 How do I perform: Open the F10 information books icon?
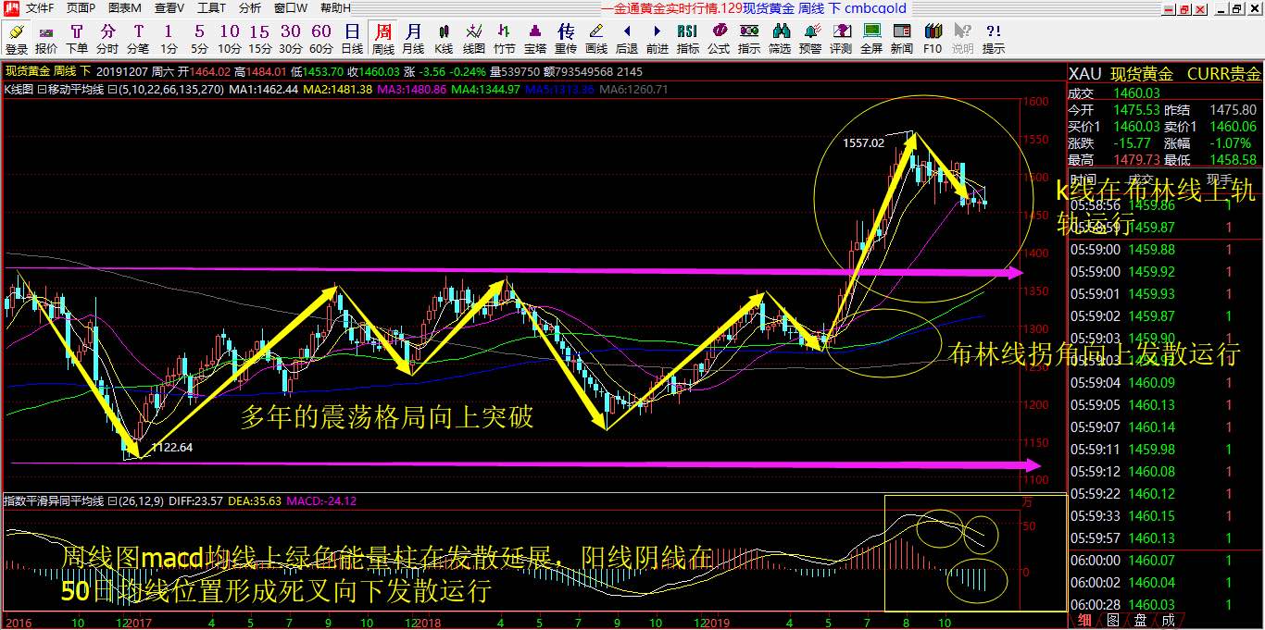(933, 39)
